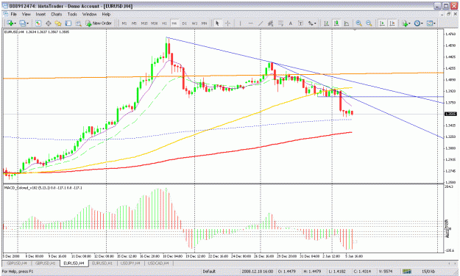Select the vertical line drawing tool
Viewport: 460px width, 276px height.
coord(240,23)
